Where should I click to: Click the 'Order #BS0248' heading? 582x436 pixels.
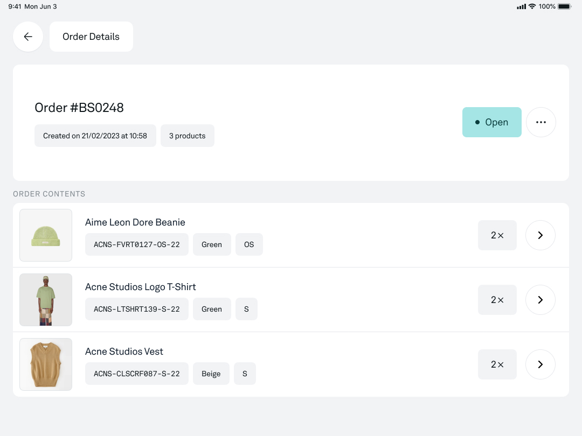[79, 108]
